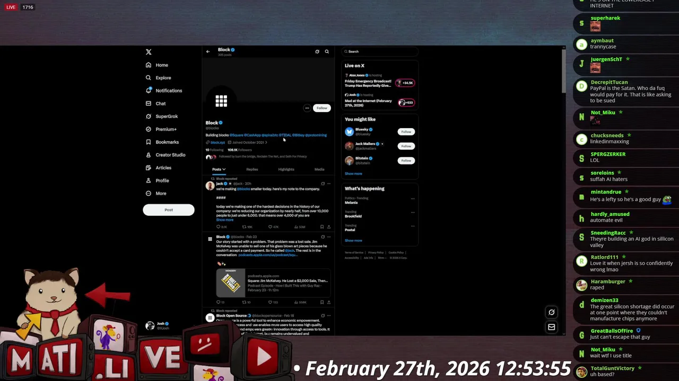679x381 pixels.
Task: Show more of jack's truncated post
Action: 224,220
